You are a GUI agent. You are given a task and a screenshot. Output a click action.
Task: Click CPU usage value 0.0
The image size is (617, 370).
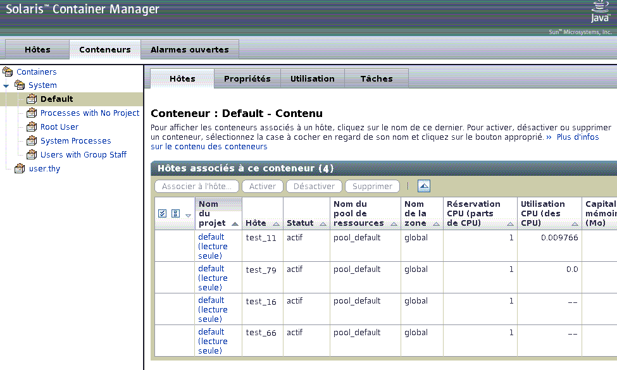coord(572,269)
